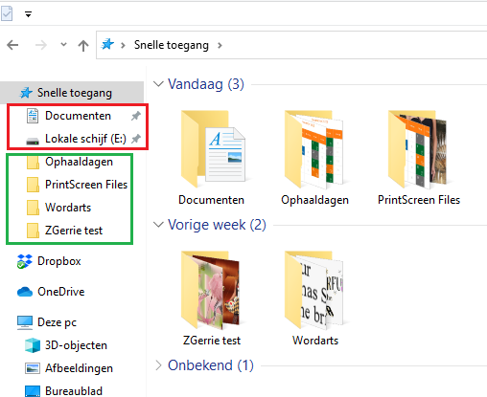Click the 'Onbekend (1)' group header text
The image size is (487, 397).
[211, 365]
